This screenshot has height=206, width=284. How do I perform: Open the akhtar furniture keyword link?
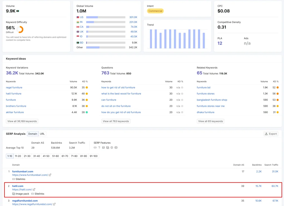pos(15,112)
